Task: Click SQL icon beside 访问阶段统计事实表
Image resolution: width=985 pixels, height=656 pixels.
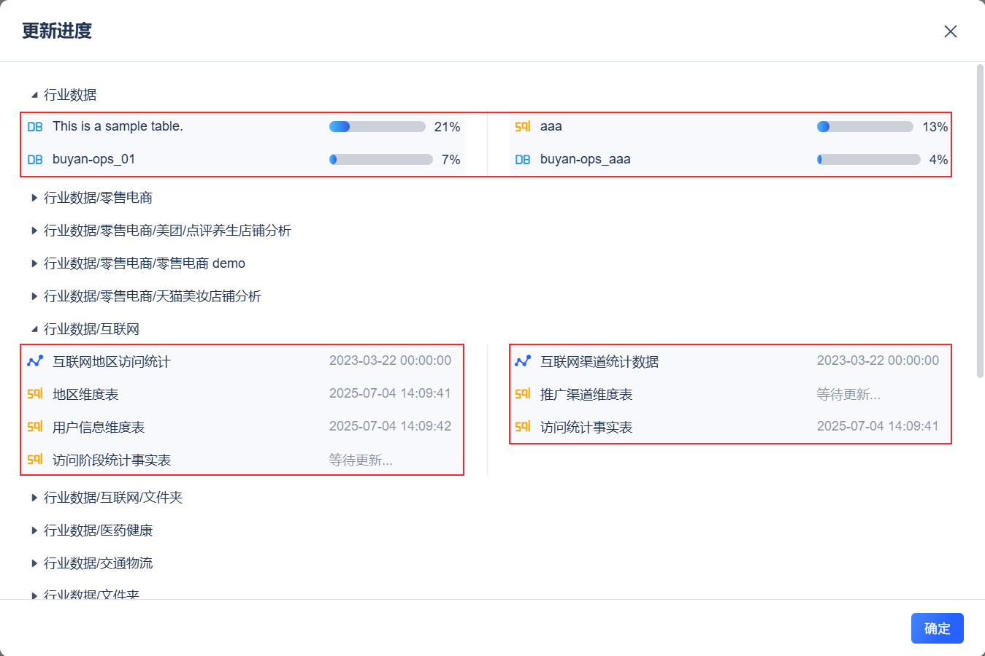Action: click(35, 460)
